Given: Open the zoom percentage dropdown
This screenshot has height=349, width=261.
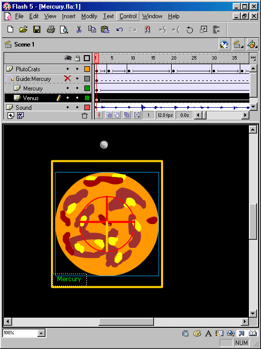Looking at the screenshot, I should (41, 333).
